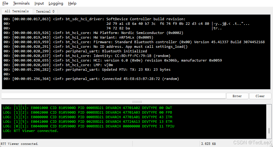Click the status bar RTT Viewer connected text
The image size is (273, 147).
point(19,144)
